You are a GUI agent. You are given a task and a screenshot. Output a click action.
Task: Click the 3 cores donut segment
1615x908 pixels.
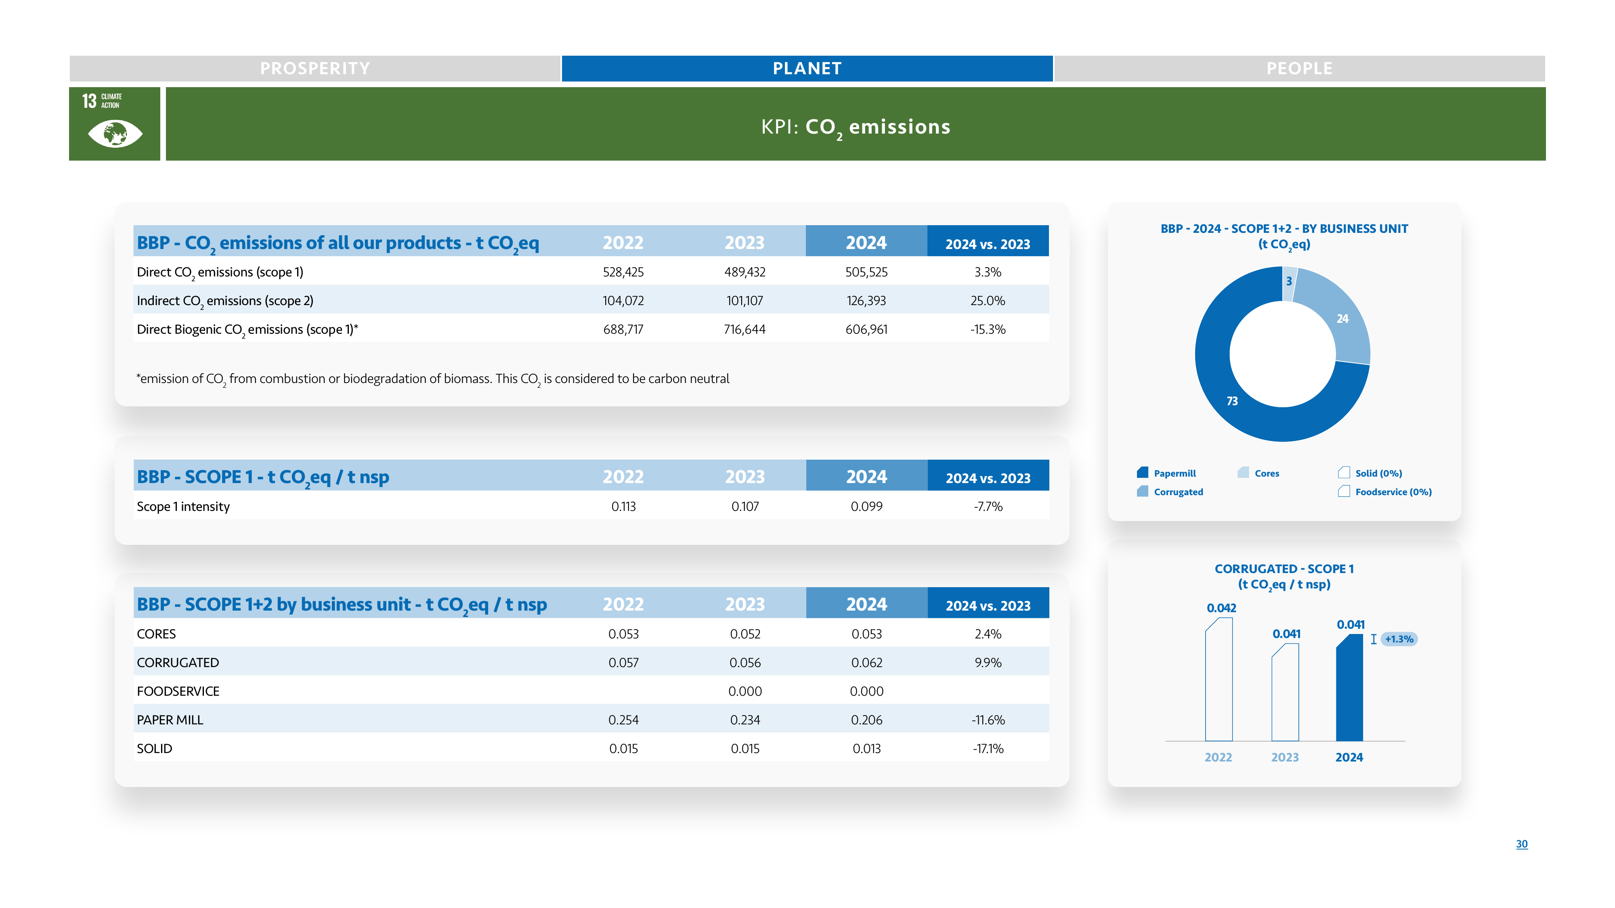tap(1289, 282)
